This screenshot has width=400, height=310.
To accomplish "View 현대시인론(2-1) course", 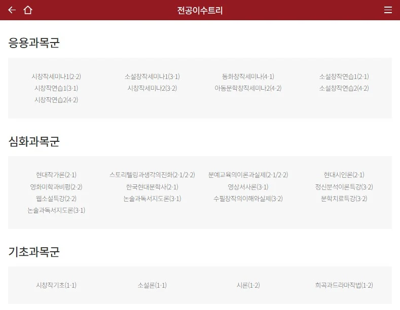I will pos(344,175).
